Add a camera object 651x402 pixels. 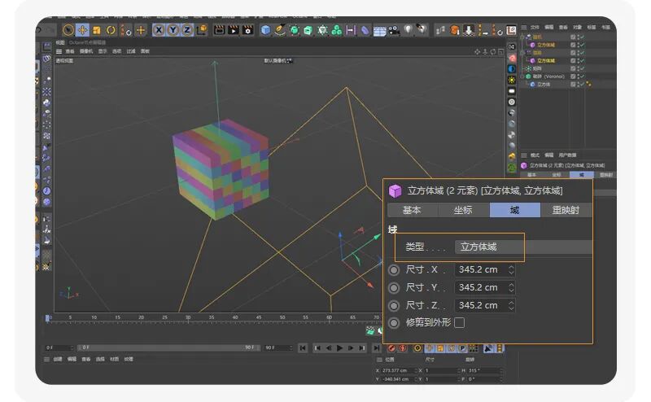click(x=393, y=30)
